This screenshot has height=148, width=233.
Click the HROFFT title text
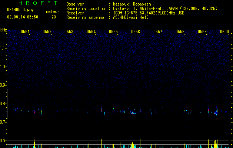(38, 3)
